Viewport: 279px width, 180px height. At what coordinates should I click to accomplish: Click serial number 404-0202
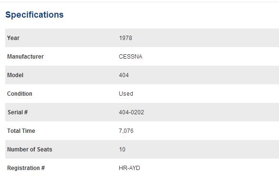pos(131,112)
